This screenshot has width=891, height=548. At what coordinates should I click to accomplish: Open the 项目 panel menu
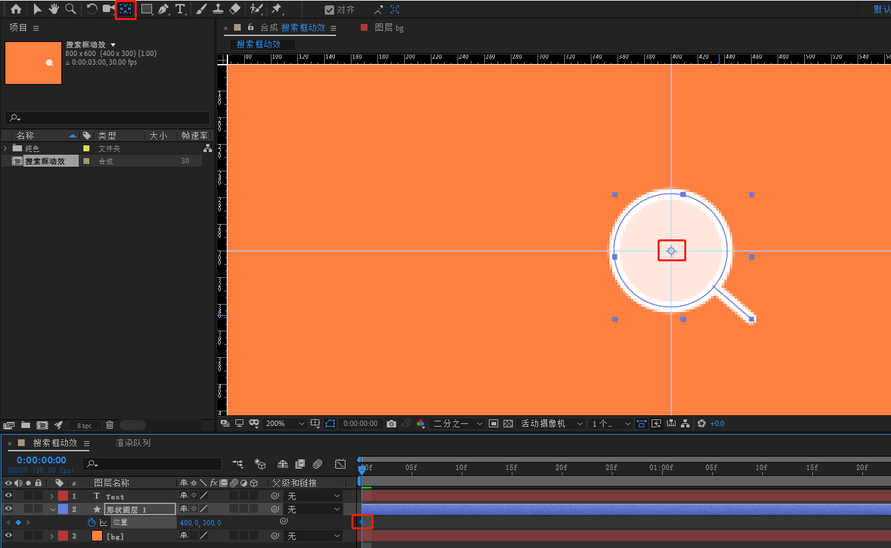pyautogui.click(x=36, y=28)
